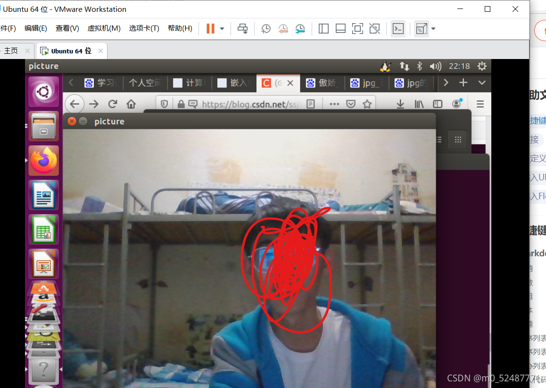The width and height of the screenshot is (546, 388).
Task: Expand the dropdown next to the stretch display icon
Action: pyautogui.click(x=433, y=29)
